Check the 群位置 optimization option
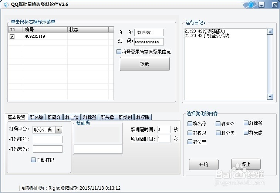 [x=190, y=142]
